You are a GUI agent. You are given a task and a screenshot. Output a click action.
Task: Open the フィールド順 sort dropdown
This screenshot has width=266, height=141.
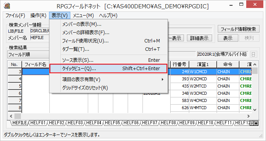[x=28, y=55]
